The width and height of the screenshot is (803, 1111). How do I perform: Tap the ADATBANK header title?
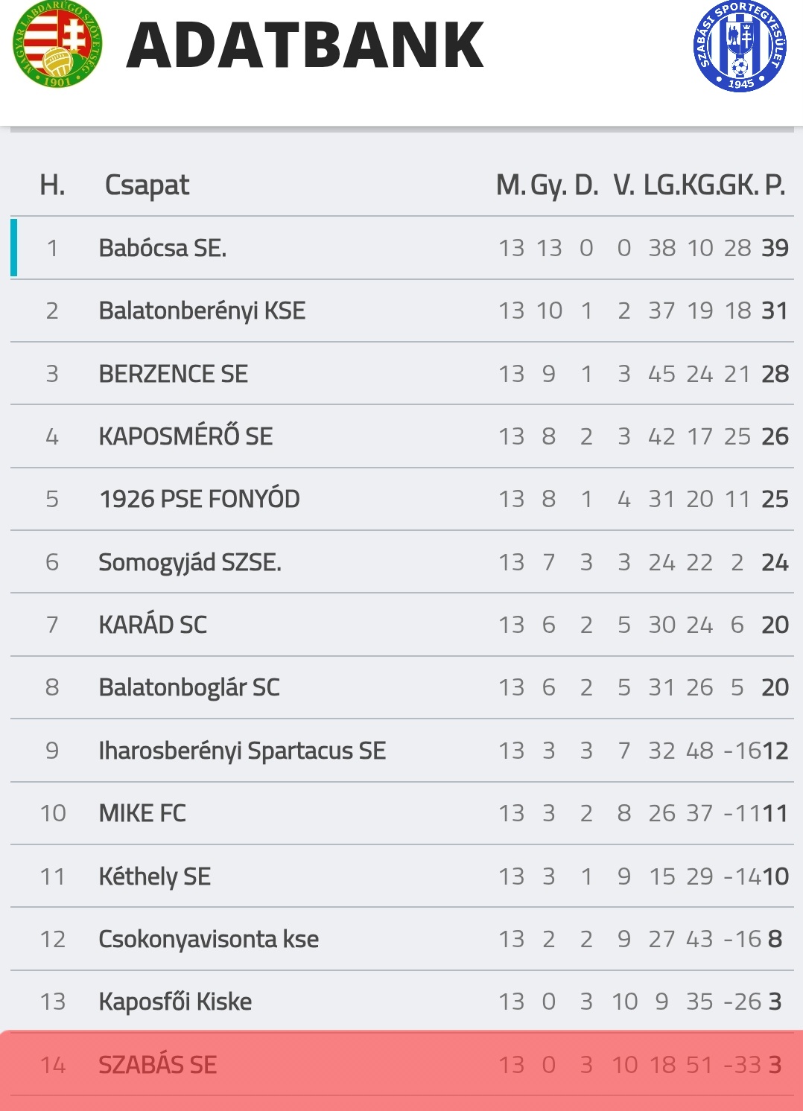(305, 46)
